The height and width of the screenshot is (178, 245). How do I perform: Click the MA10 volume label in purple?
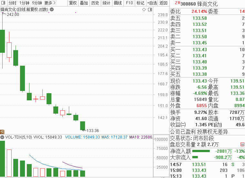point(141,137)
